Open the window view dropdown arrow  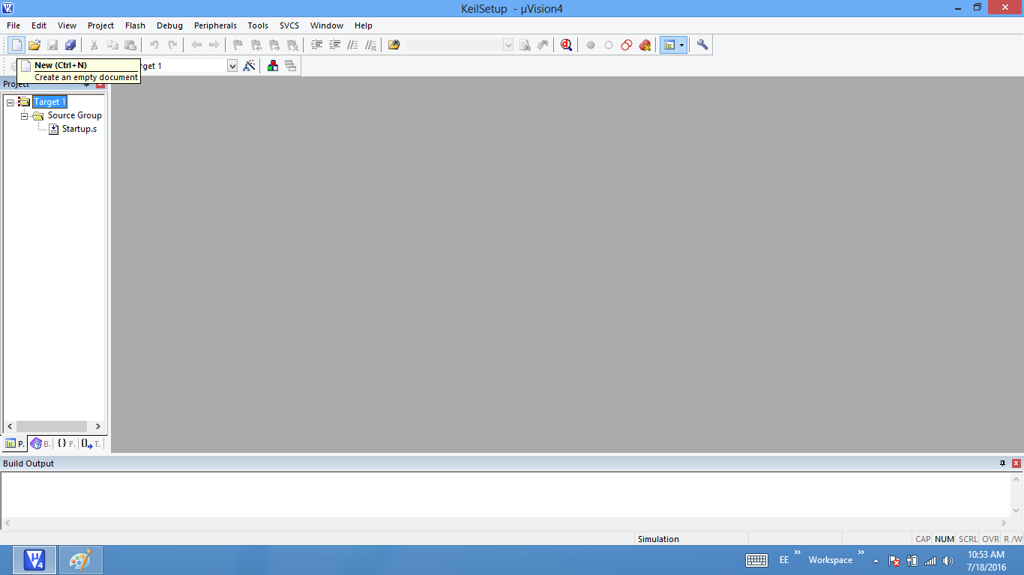point(682,45)
